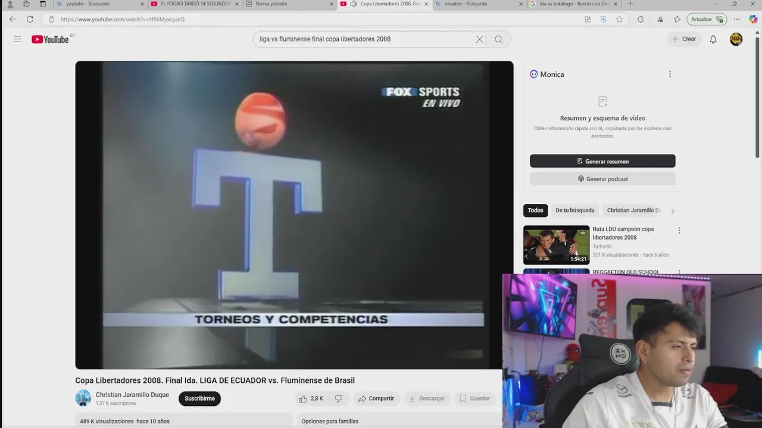Click the Monica panel title
This screenshot has width=762, height=428.
coord(552,74)
